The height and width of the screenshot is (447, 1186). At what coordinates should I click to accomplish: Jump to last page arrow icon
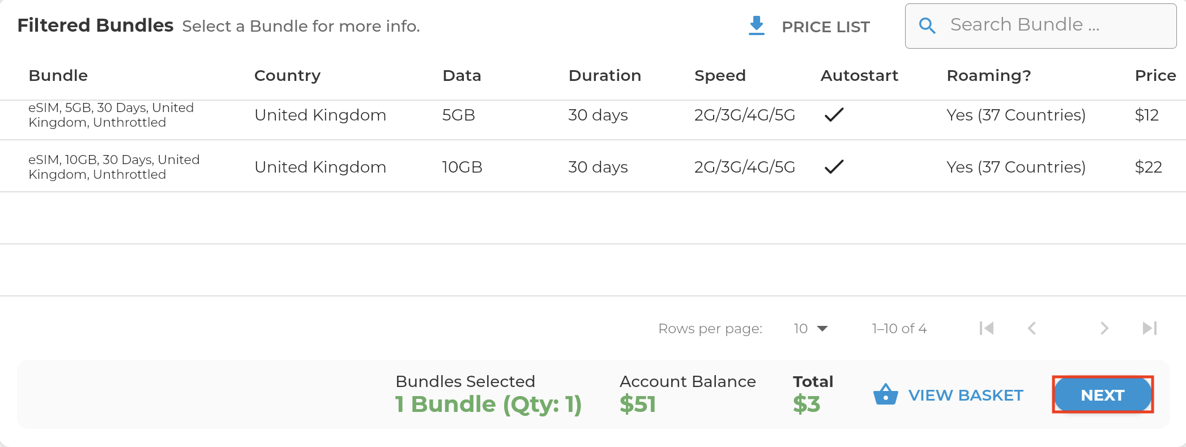coord(1150,328)
